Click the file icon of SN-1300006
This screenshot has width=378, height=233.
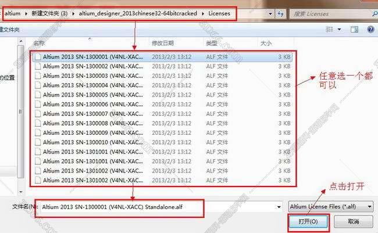pos(38,105)
